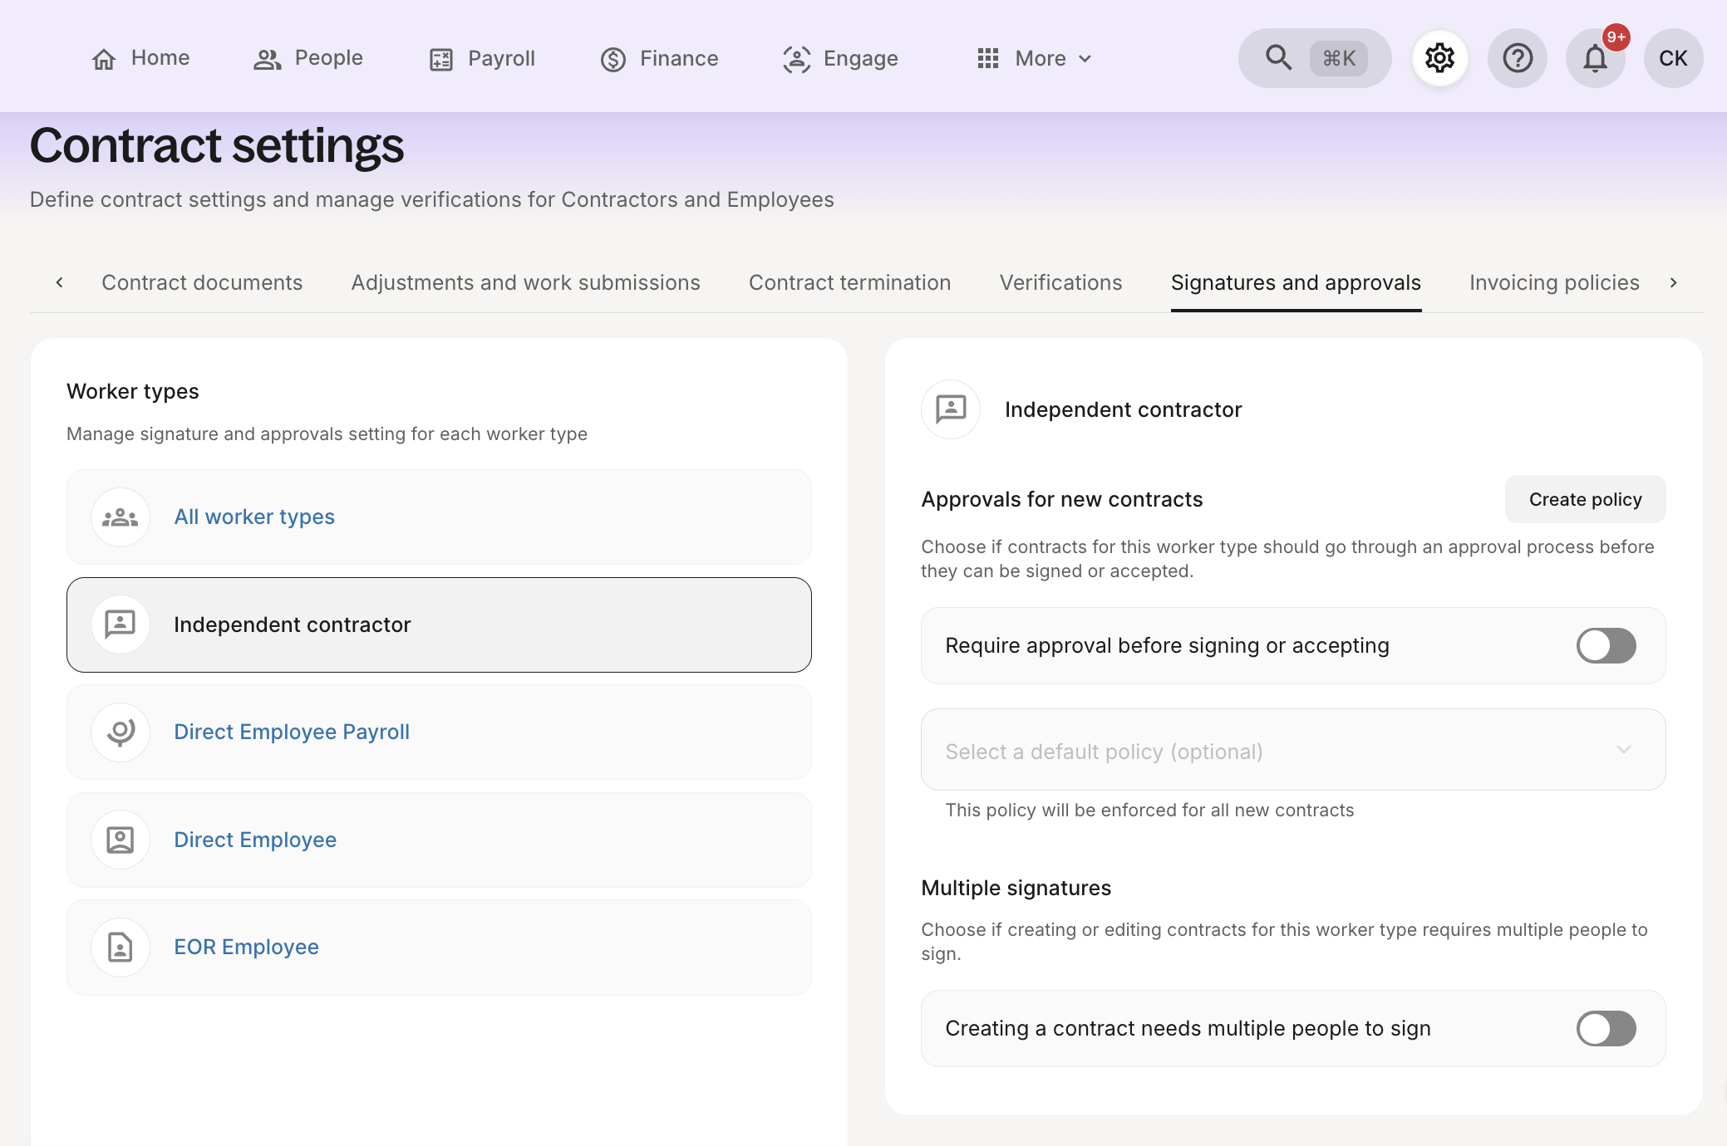
Task: Click the Finance dollar icon
Action: 613,59
